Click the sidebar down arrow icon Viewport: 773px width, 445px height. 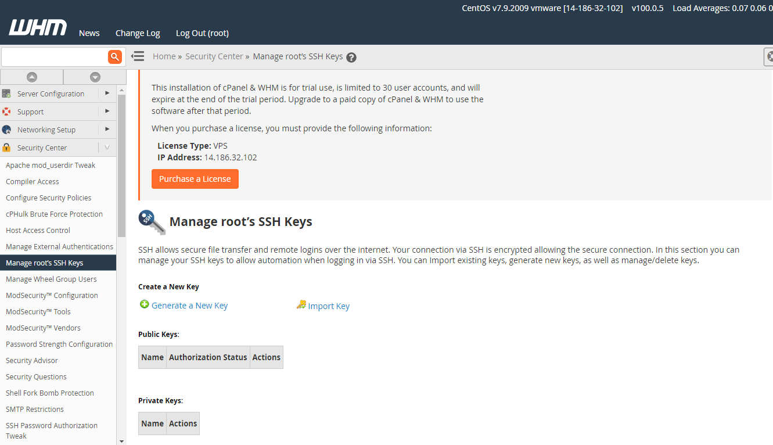coord(95,77)
